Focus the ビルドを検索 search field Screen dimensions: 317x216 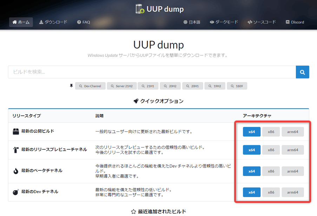(x=152, y=72)
